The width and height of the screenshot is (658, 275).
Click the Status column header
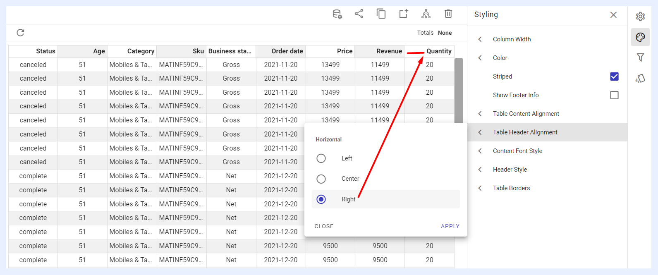pyautogui.click(x=33, y=51)
